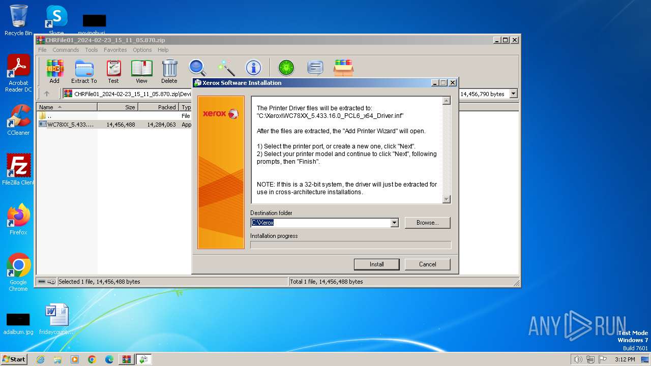Open the Options menu in WinRAR

click(142, 50)
